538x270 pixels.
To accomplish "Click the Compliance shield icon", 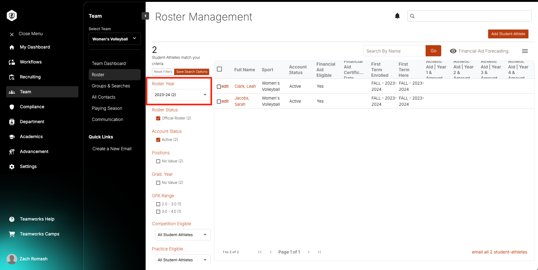I will click(12, 107).
